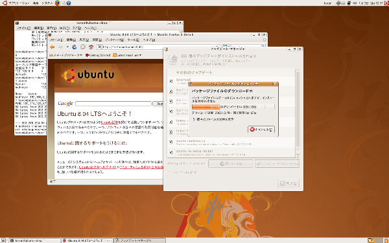Open the blue help icon in top panel
Image resolution: width=389 pixels, height=243 pixels.
[x=69, y=3]
